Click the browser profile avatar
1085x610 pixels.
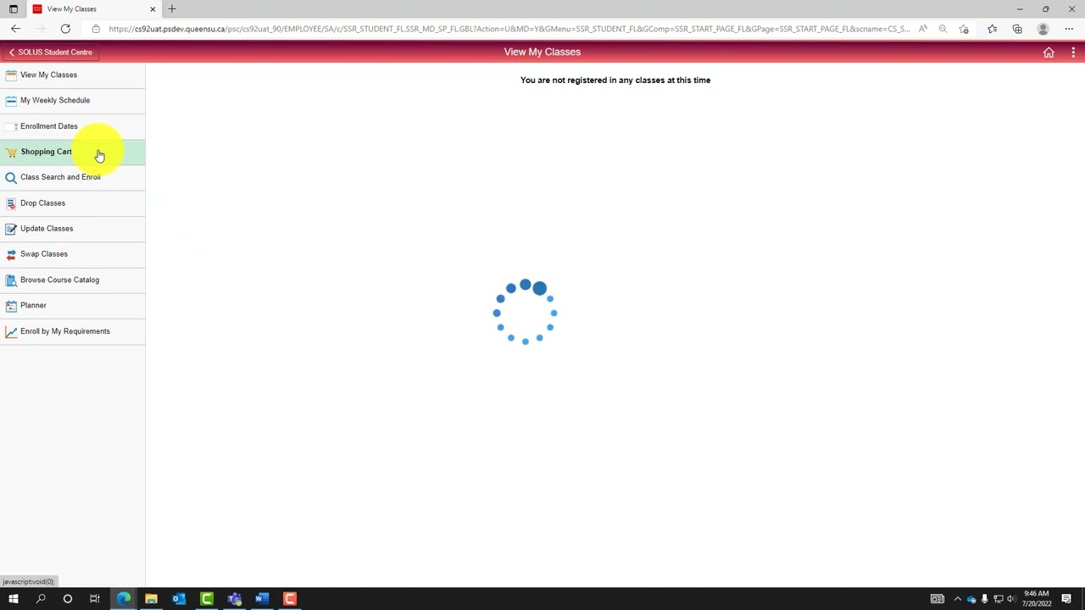[1043, 29]
